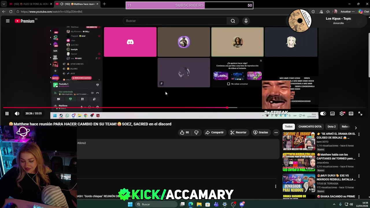Show next filter chips arrow
The height and width of the screenshot is (208, 370).
[x=356, y=128]
